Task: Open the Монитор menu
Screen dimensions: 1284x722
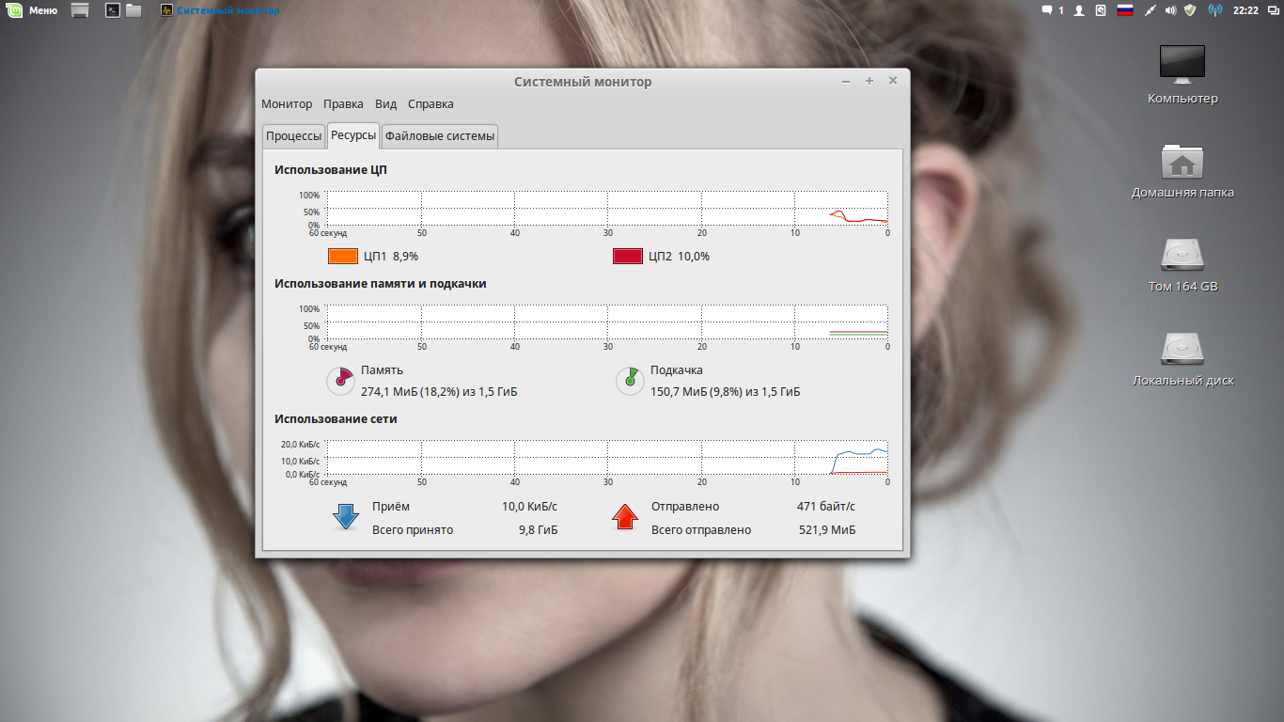Action: point(287,104)
